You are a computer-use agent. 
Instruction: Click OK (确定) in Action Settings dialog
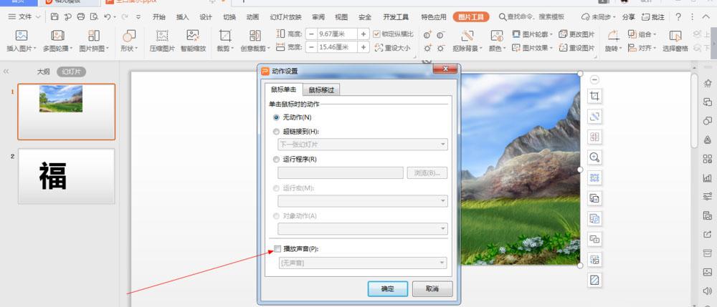(x=388, y=289)
